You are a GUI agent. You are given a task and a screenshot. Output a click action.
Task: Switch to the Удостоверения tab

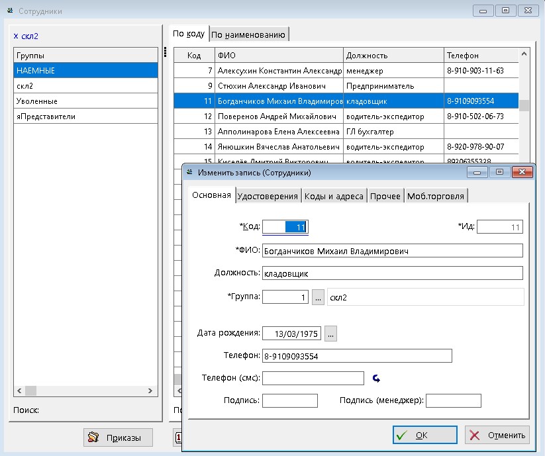point(268,196)
